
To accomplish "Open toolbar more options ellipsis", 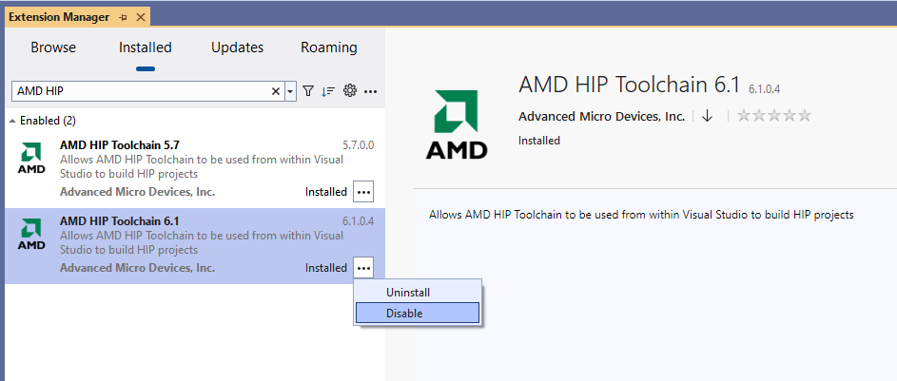I will (x=370, y=91).
